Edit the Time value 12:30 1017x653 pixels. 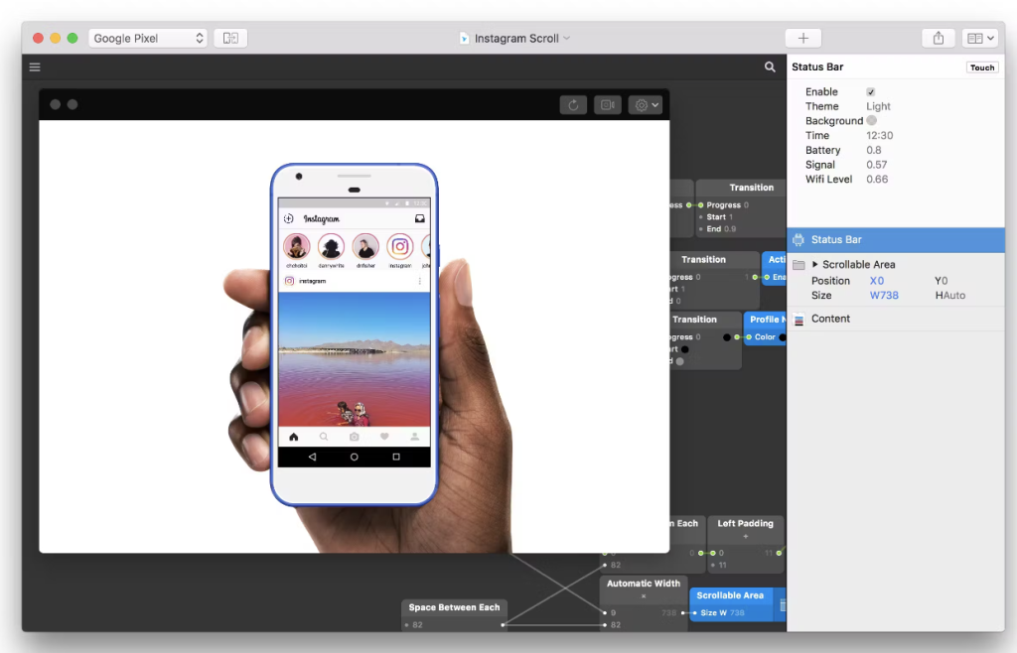click(880, 135)
